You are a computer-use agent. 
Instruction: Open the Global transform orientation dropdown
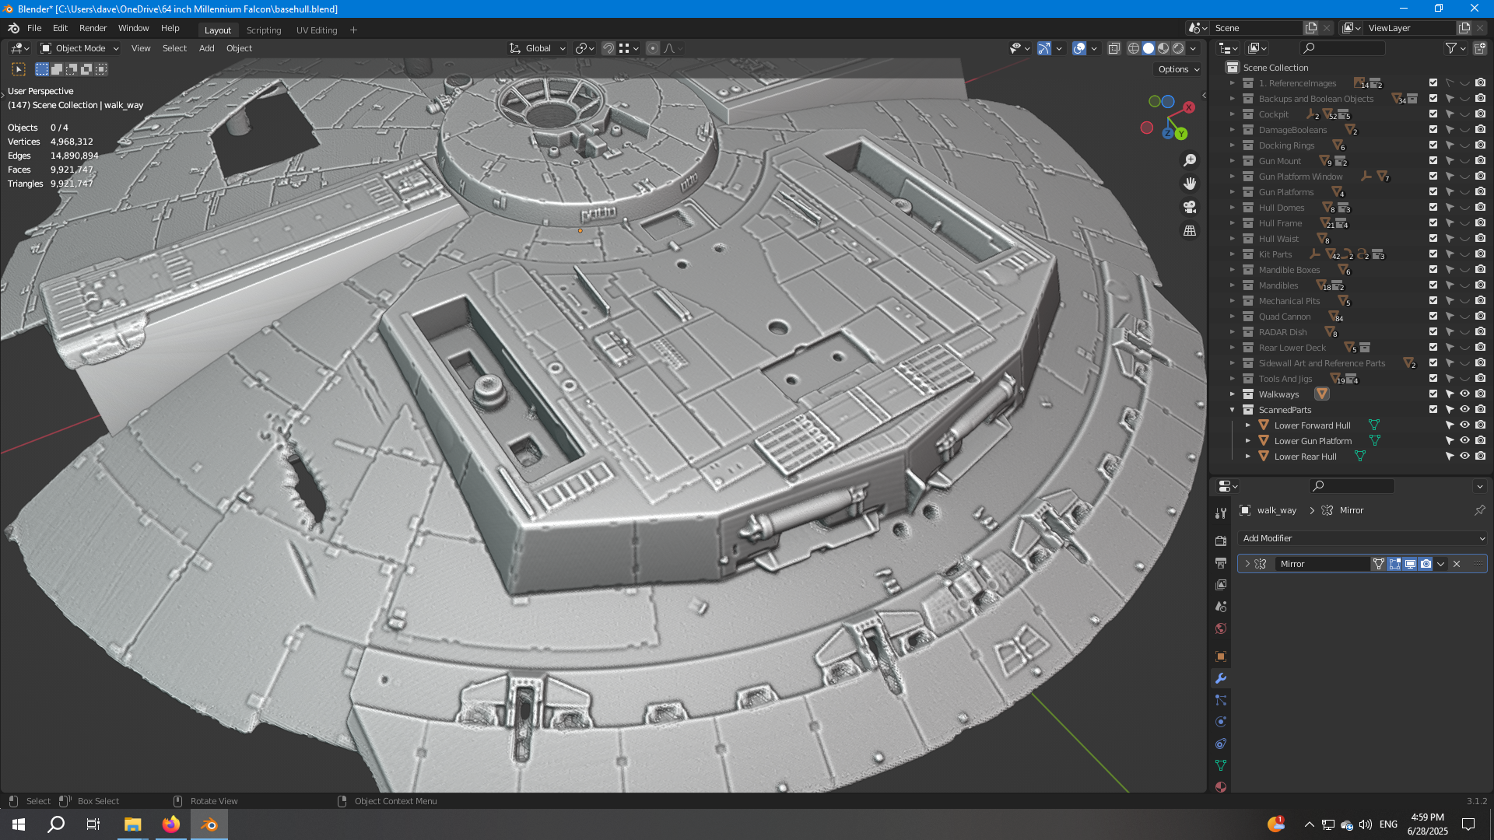[538, 48]
